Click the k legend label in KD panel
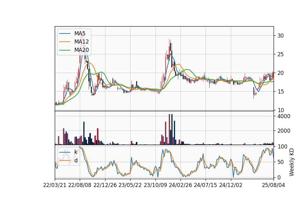The height and width of the screenshot is (218, 304). [x=76, y=152]
